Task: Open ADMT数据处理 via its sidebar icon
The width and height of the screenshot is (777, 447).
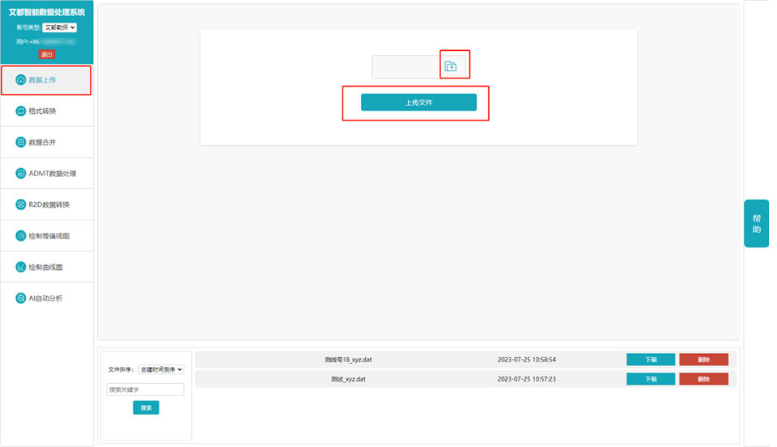Action: point(21,174)
